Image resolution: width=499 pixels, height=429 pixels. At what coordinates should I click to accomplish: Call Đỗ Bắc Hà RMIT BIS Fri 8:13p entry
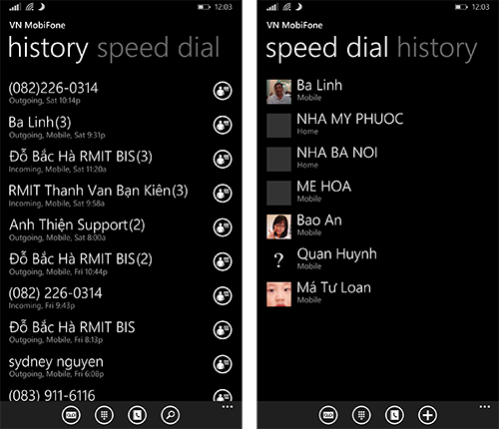coord(72,331)
